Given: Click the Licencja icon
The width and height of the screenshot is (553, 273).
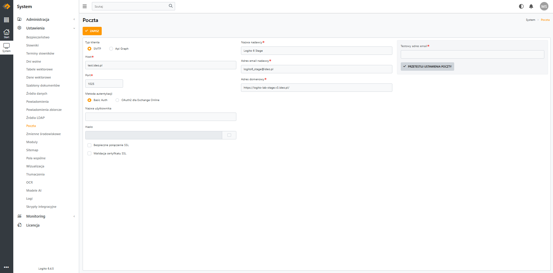Looking at the screenshot, I should click(19, 225).
